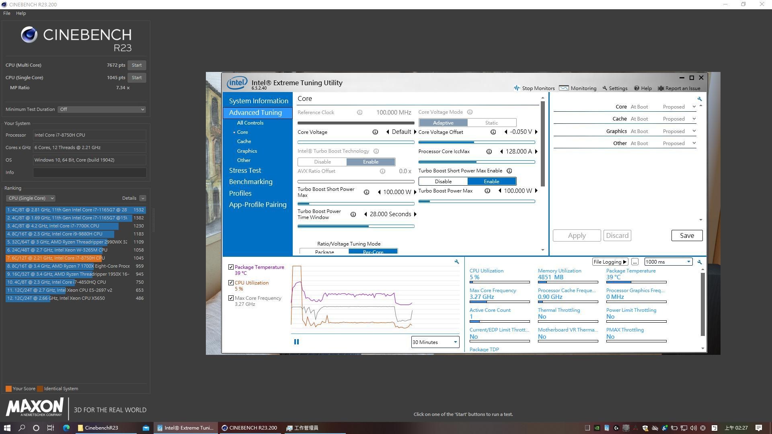
Task: Open the File menu in Cinebench
Action: [x=7, y=13]
